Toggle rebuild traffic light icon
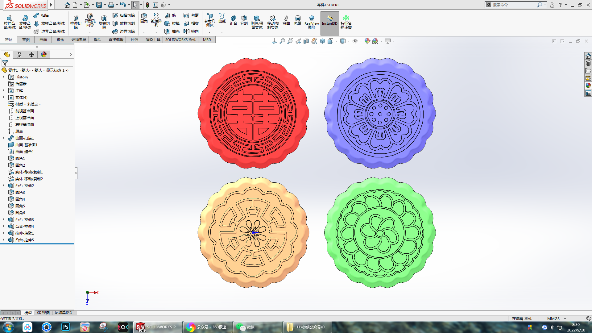 click(147, 5)
